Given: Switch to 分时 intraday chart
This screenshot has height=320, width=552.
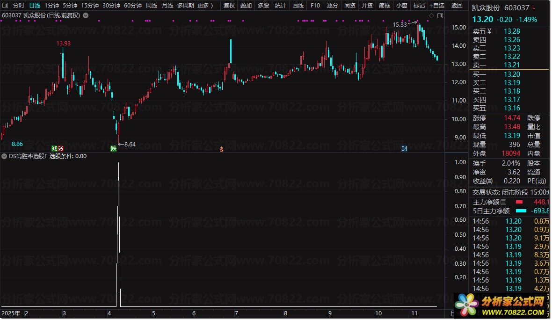Looking at the screenshot, I should tap(19, 5).
